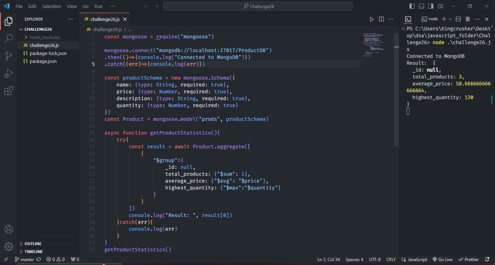Click the terminal panel tab icon
The width and height of the screenshot is (495, 265).
click(x=408, y=19)
